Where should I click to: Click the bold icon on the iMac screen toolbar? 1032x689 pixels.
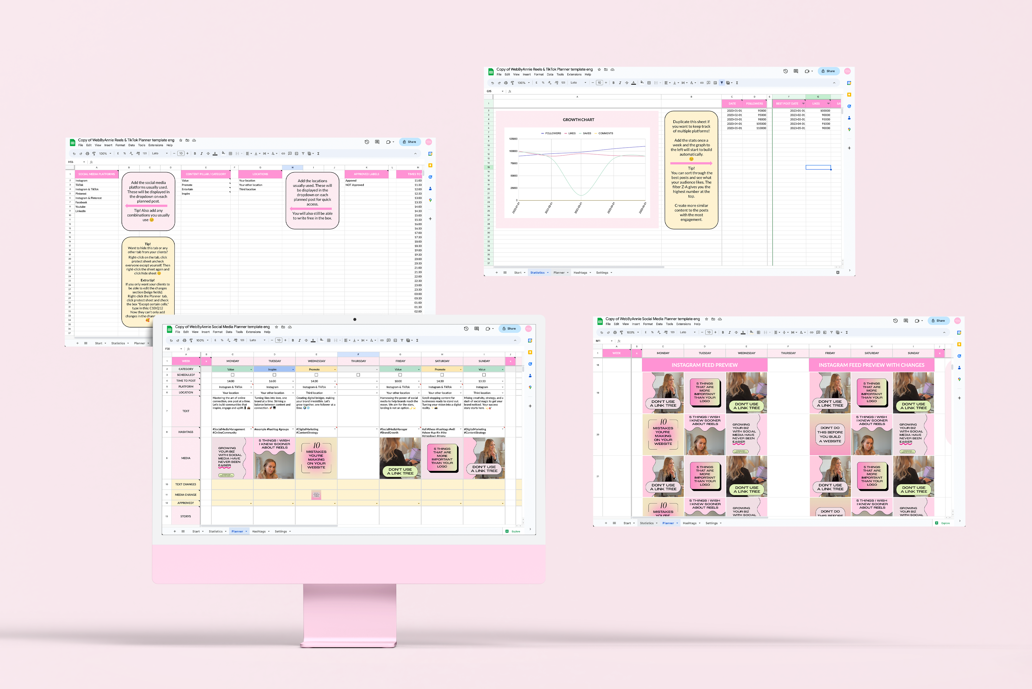(293, 340)
